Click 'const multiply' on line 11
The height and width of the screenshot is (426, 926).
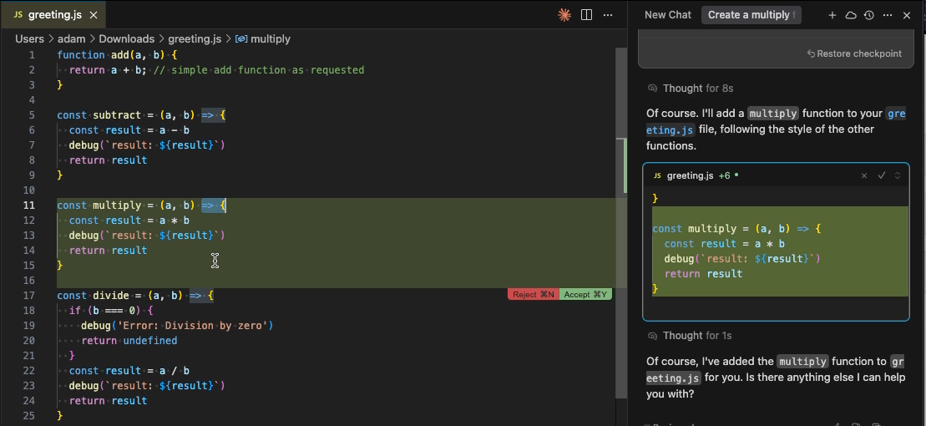click(x=99, y=205)
